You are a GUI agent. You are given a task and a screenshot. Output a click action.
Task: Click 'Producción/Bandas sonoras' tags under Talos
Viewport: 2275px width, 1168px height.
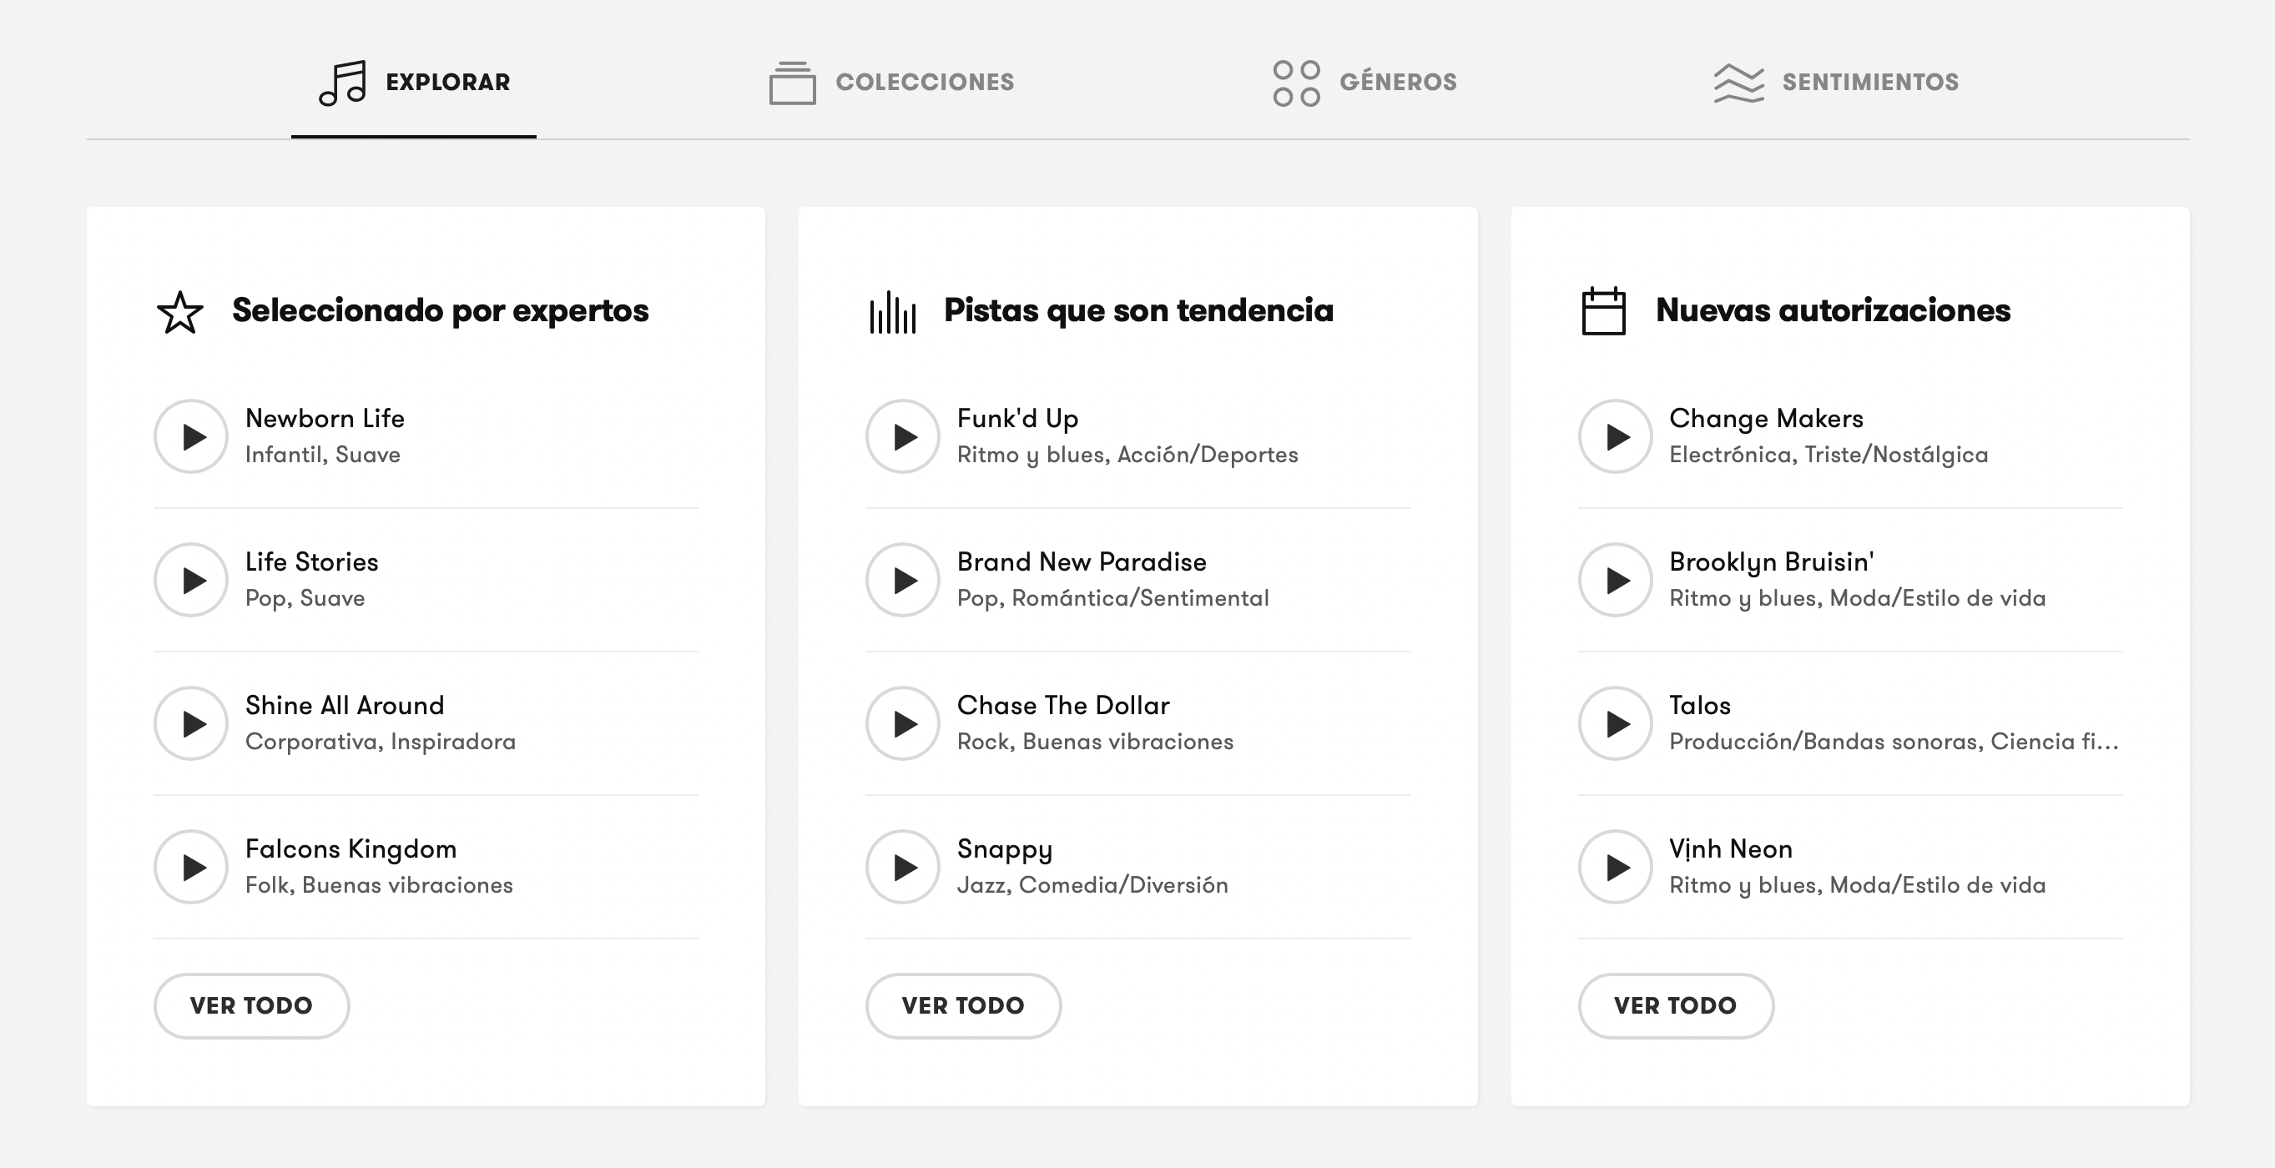tap(1894, 742)
